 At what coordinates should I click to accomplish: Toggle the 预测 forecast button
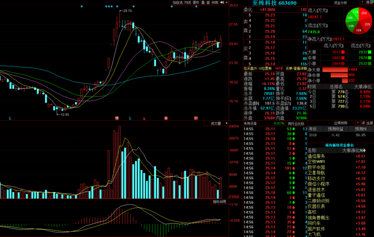tap(215, 2)
